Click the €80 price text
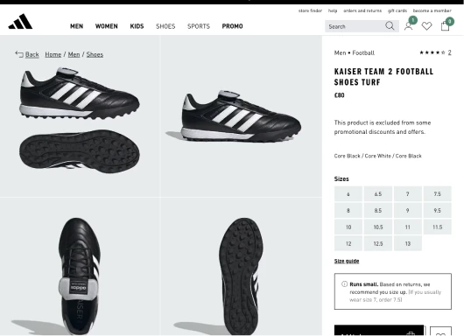This screenshot has height=336, width=464. pyautogui.click(x=339, y=95)
